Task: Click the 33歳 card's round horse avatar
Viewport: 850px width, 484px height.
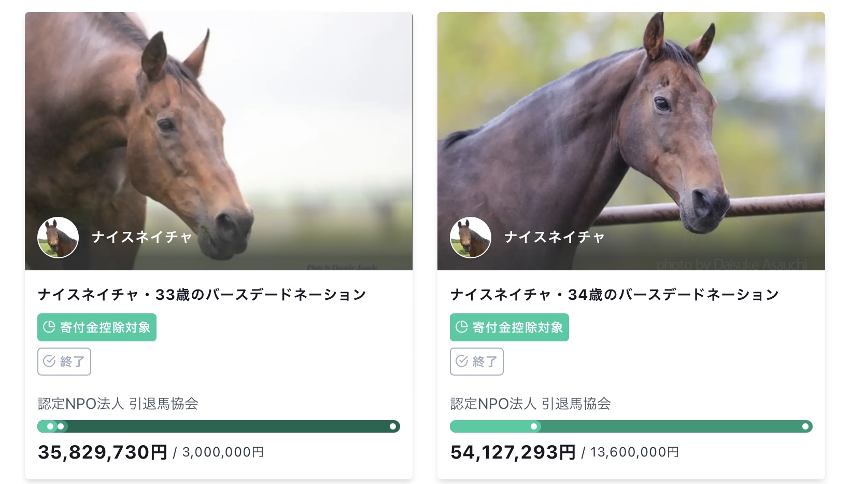Action: [58, 238]
